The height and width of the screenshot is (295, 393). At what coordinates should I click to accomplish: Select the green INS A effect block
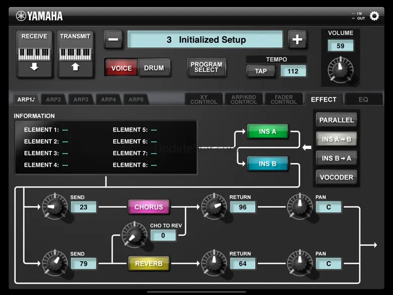point(268,132)
